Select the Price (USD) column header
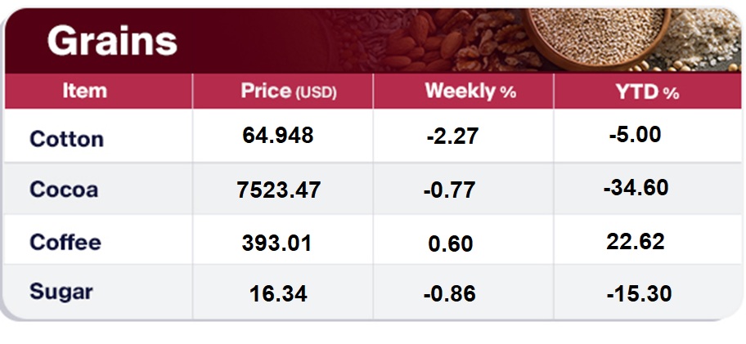The image size is (746, 344). (x=288, y=91)
